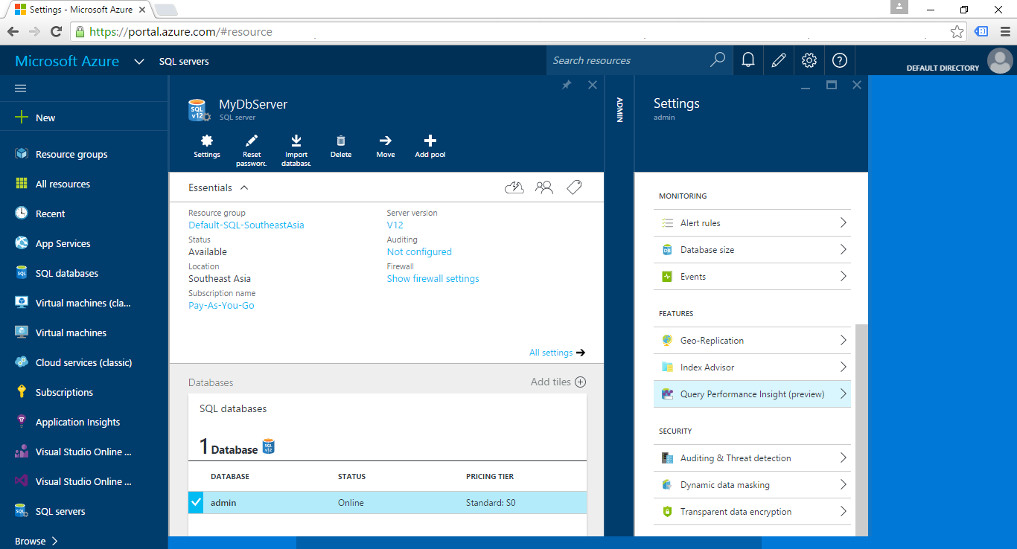Open Query Performance Insight (preview)
Screen dimensions: 1017x549
(x=752, y=394)
